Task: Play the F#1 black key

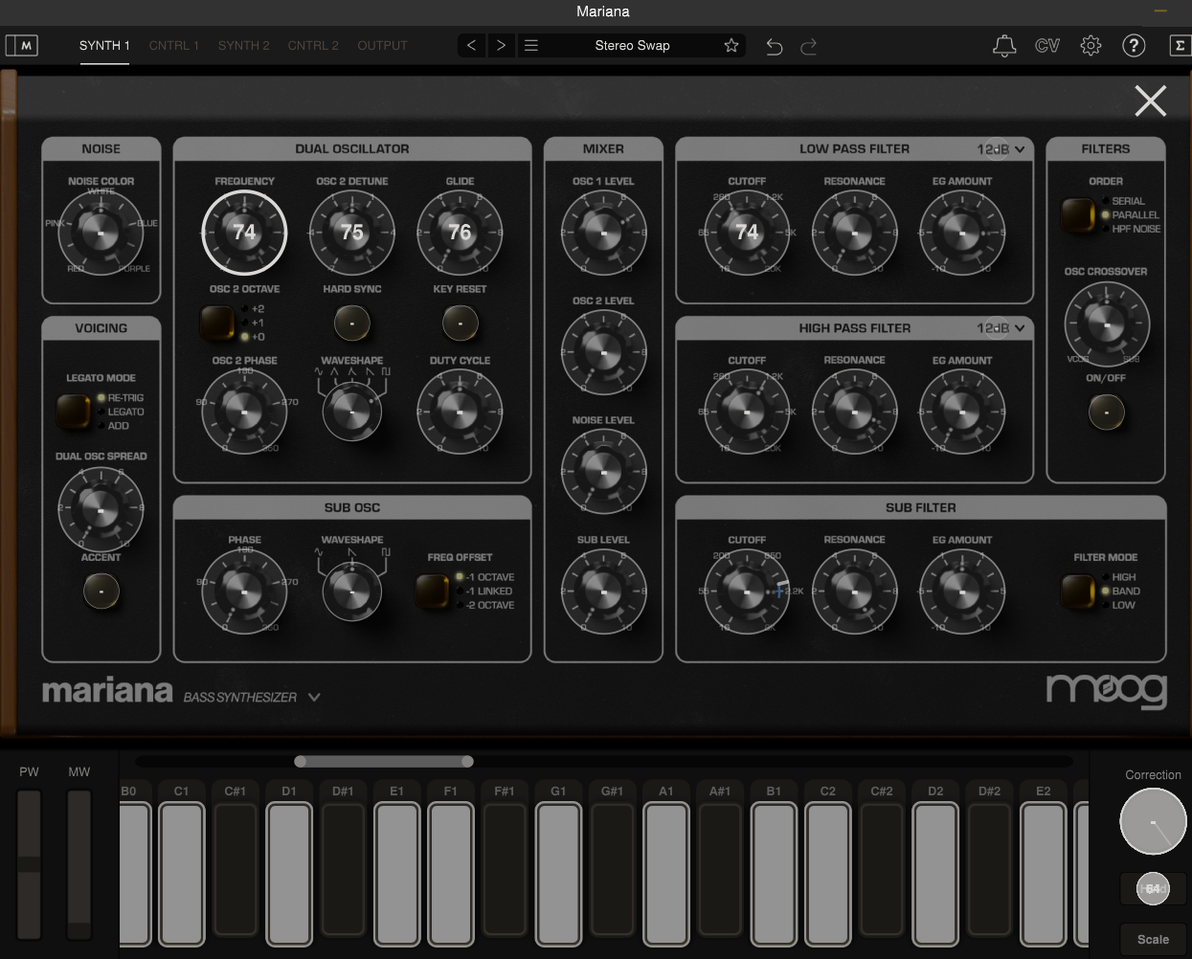Action: (x=505, y=869)
